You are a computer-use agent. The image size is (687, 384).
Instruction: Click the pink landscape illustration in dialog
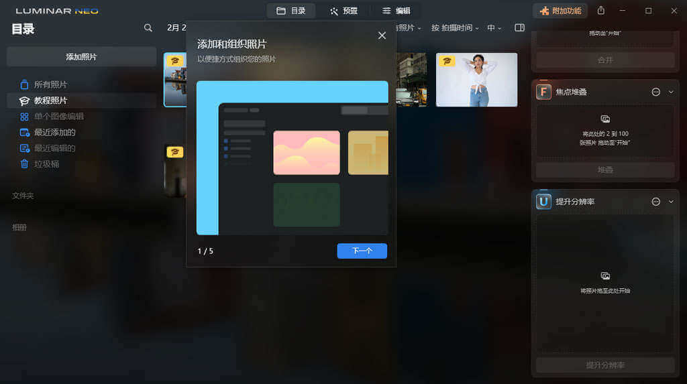[x=306, y=153]
